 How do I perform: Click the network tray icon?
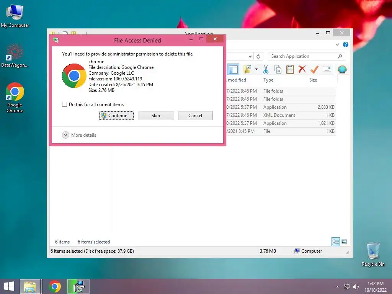coord(347,287)
